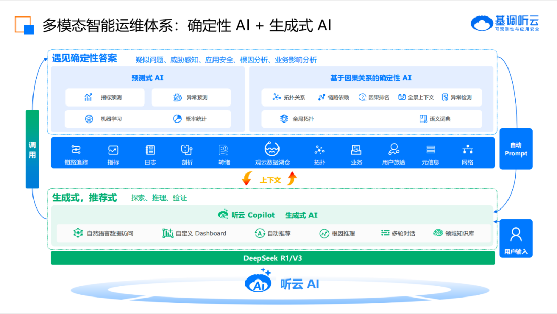Select the 异常预测 box
This screenshot has height=314, width=557.
point(191,97)
